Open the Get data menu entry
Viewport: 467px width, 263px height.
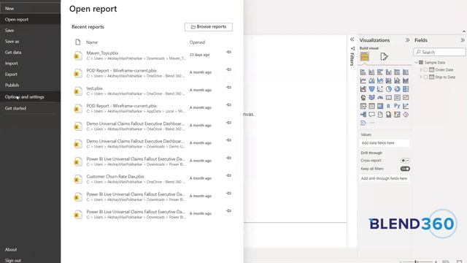[x=30, y=52]
